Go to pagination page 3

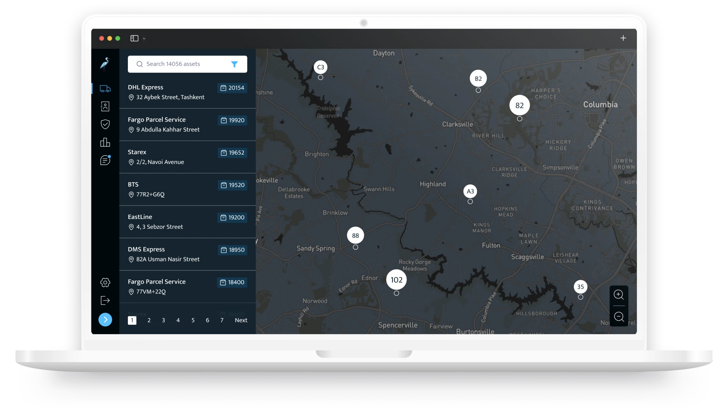(163, 321)
